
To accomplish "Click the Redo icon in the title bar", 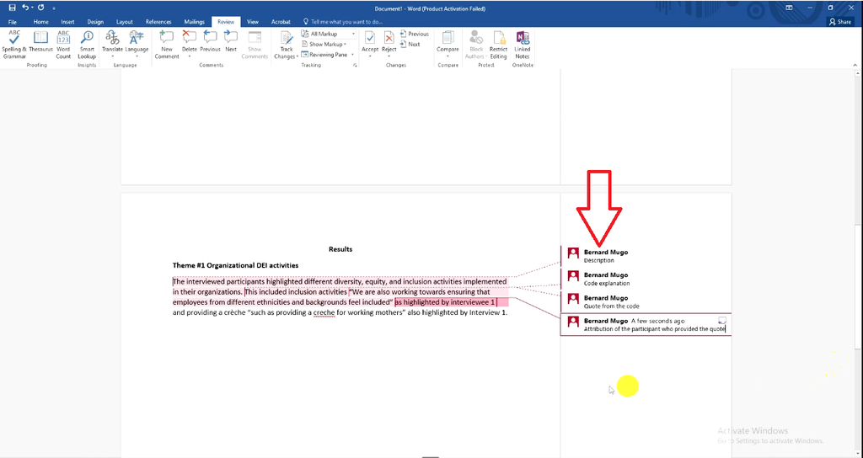I will [40, 8].
